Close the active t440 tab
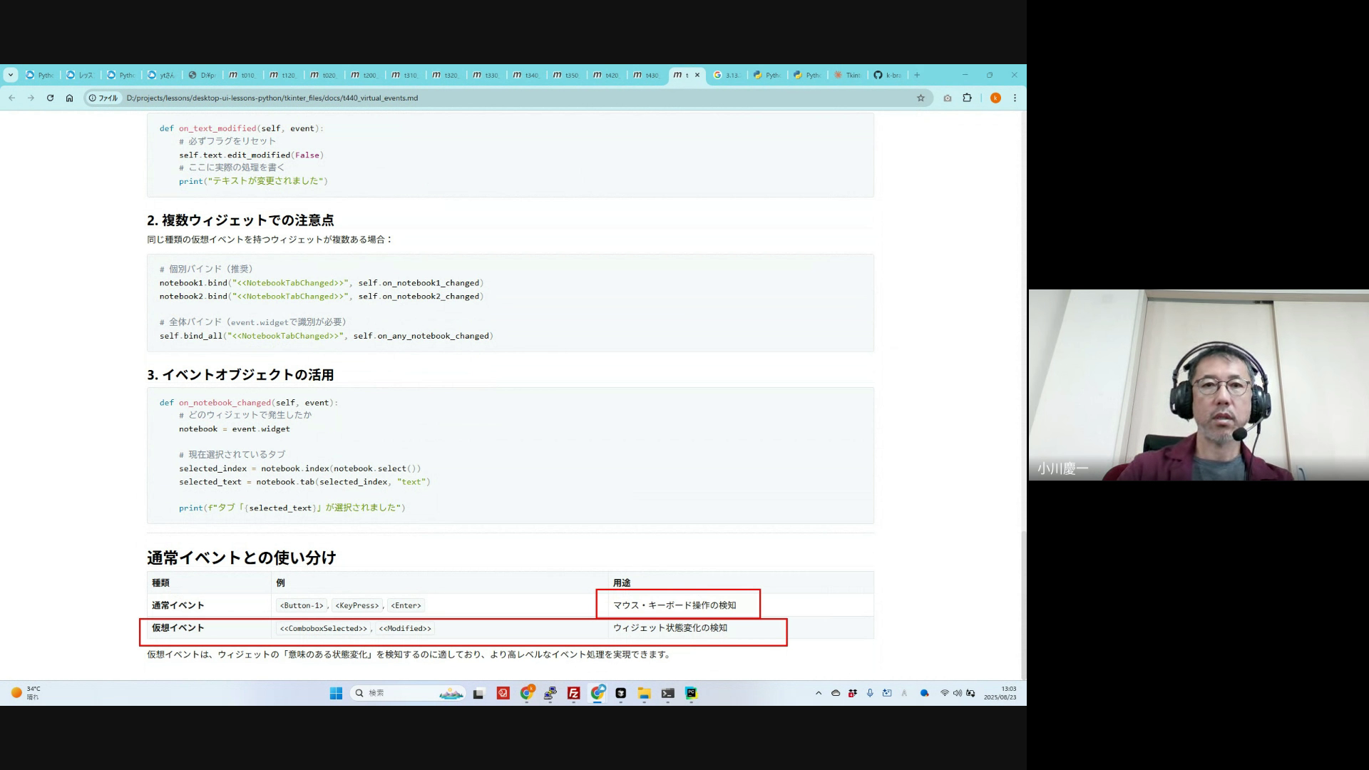The height and width of the screenshot is (770, 1369). [697, 75]
